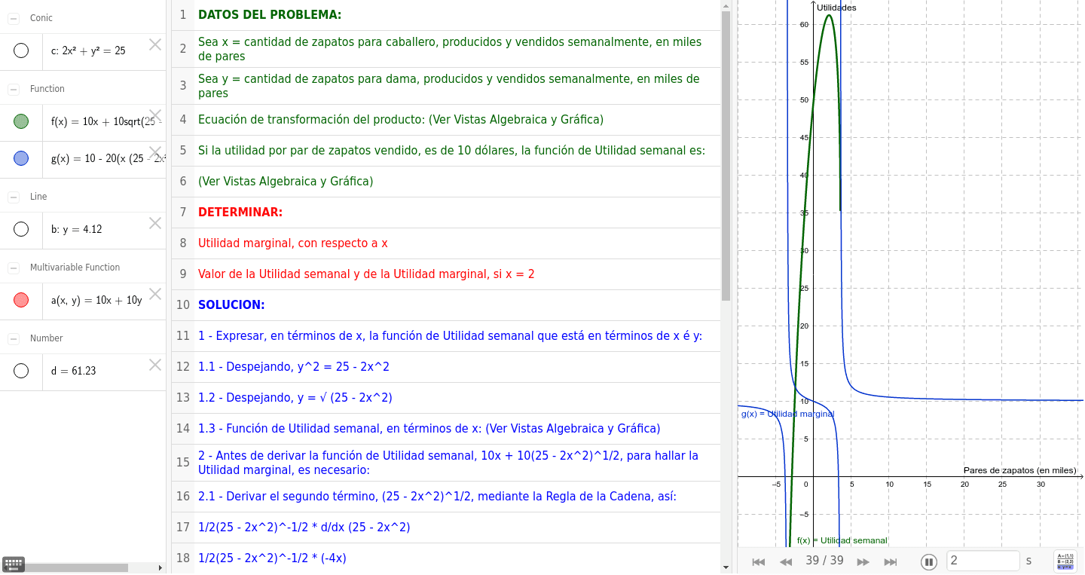Select g(x) = 10 - 20(x definition

pos(108,158)
